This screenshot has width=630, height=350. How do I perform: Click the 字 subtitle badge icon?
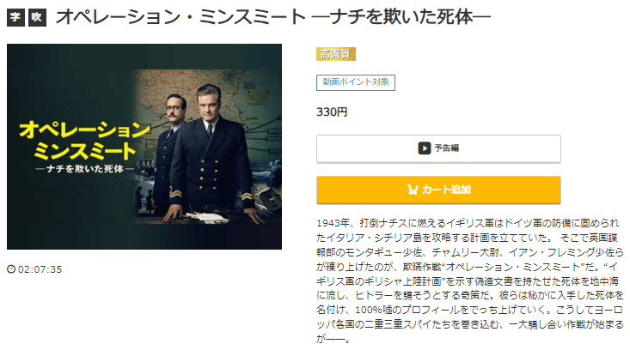pyautogui.click(x=15, y=17)
